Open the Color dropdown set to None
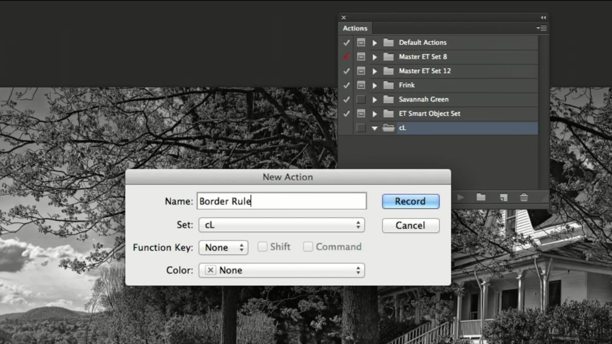Screen dimensions: 612x344 pos(282,270)
